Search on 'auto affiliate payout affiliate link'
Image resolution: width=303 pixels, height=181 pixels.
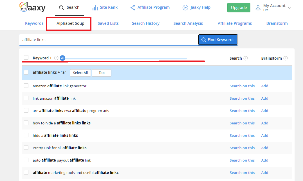click(242, 160)
